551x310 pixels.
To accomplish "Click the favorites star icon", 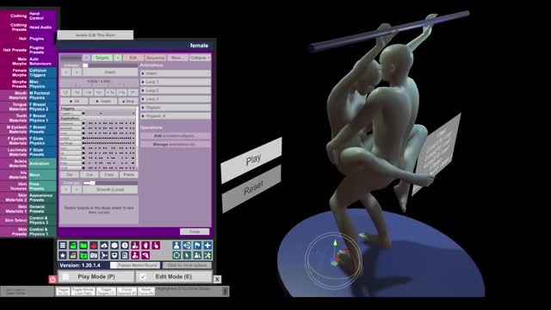I will tap(63, 256).
